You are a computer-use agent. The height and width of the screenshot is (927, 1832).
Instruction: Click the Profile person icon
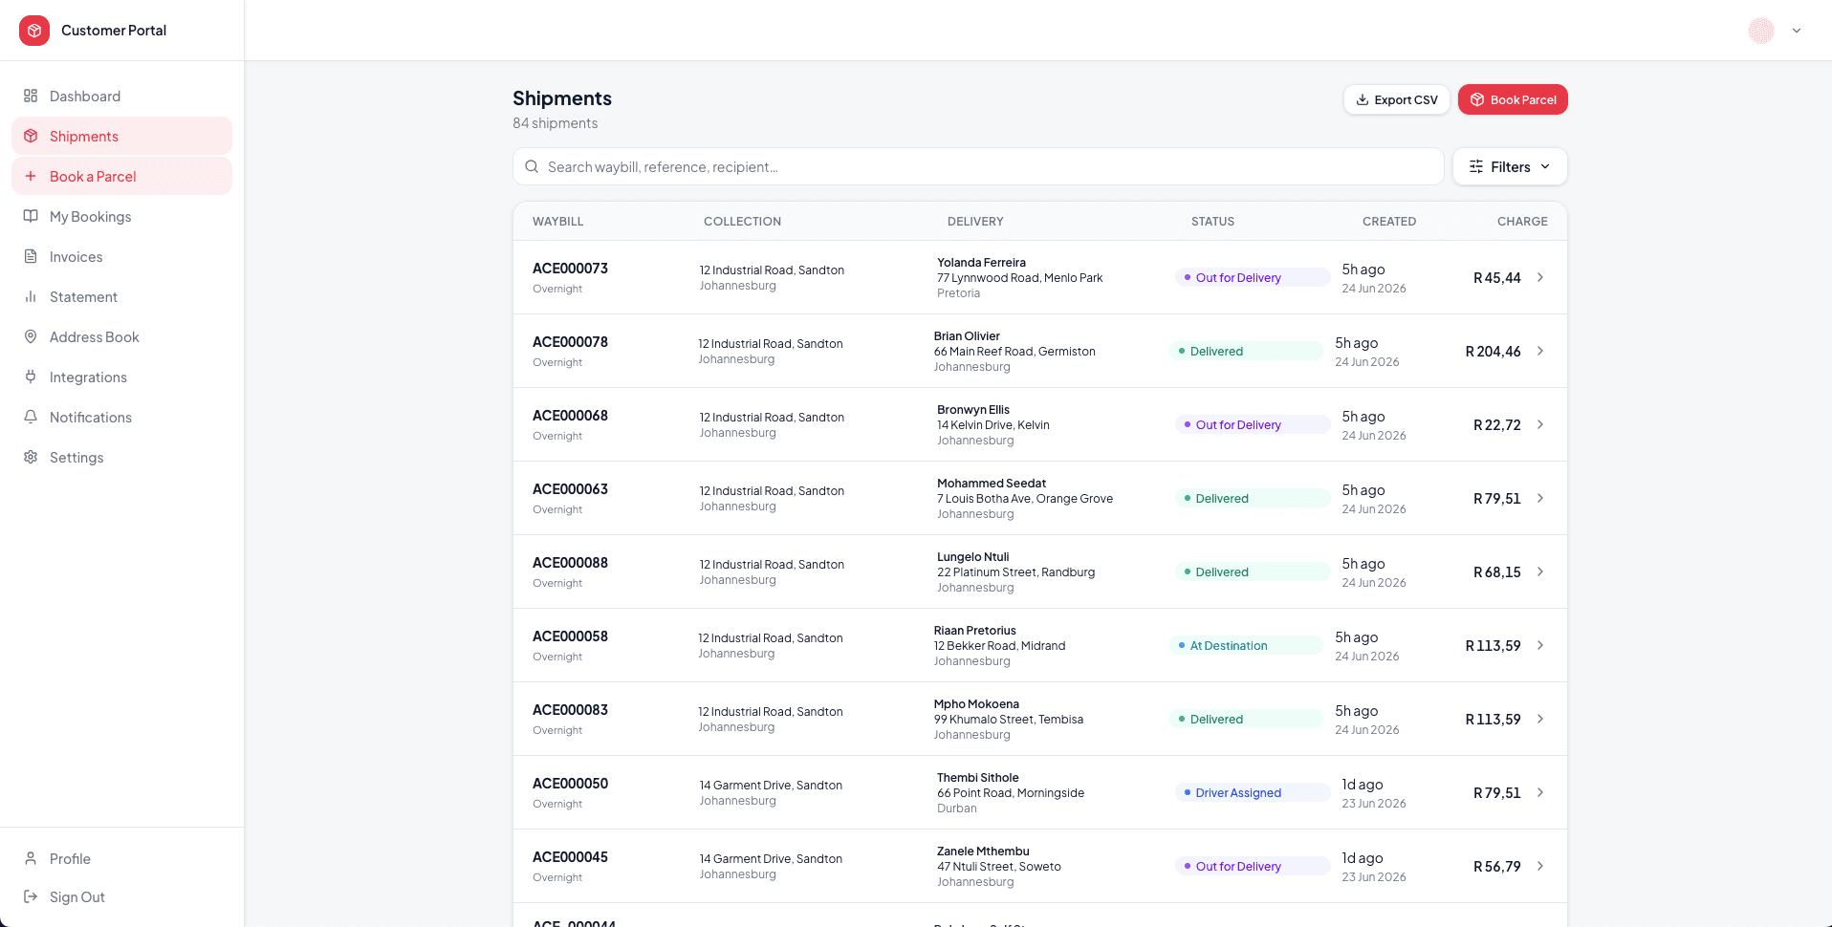(x=31, y=858)
